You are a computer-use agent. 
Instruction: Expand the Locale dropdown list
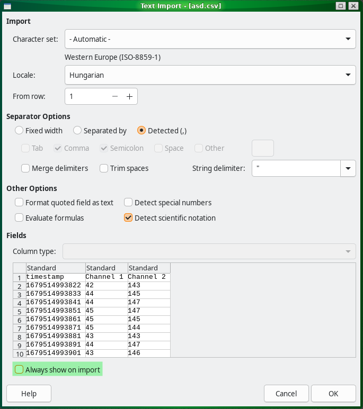coord(210,75)
